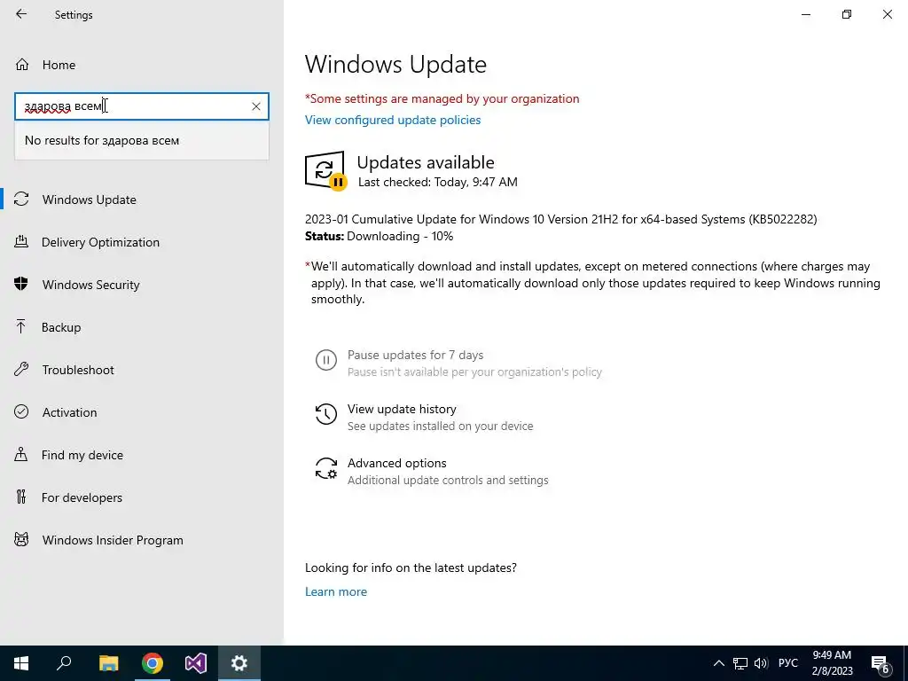
Task: Switch input language via РУС indicator
Action: 787,663
